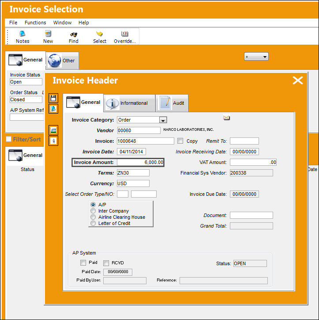The image size is (319, 320).
Task: Select the Inter Company radio button
Action: tap(93, 211)
